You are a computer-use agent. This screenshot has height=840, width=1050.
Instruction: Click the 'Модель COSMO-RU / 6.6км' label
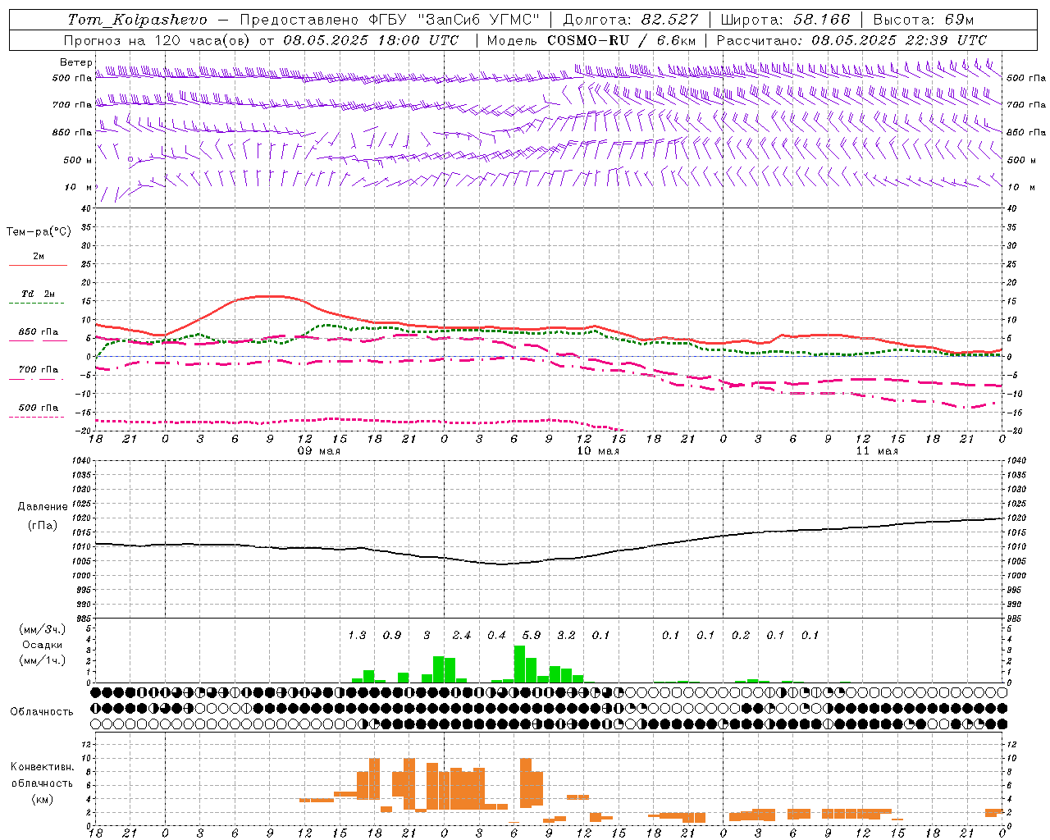591,40
